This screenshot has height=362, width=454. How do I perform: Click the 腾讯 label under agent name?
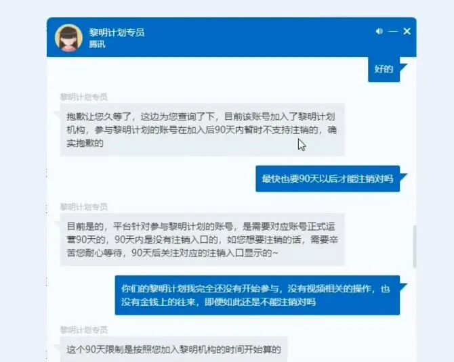97,44
